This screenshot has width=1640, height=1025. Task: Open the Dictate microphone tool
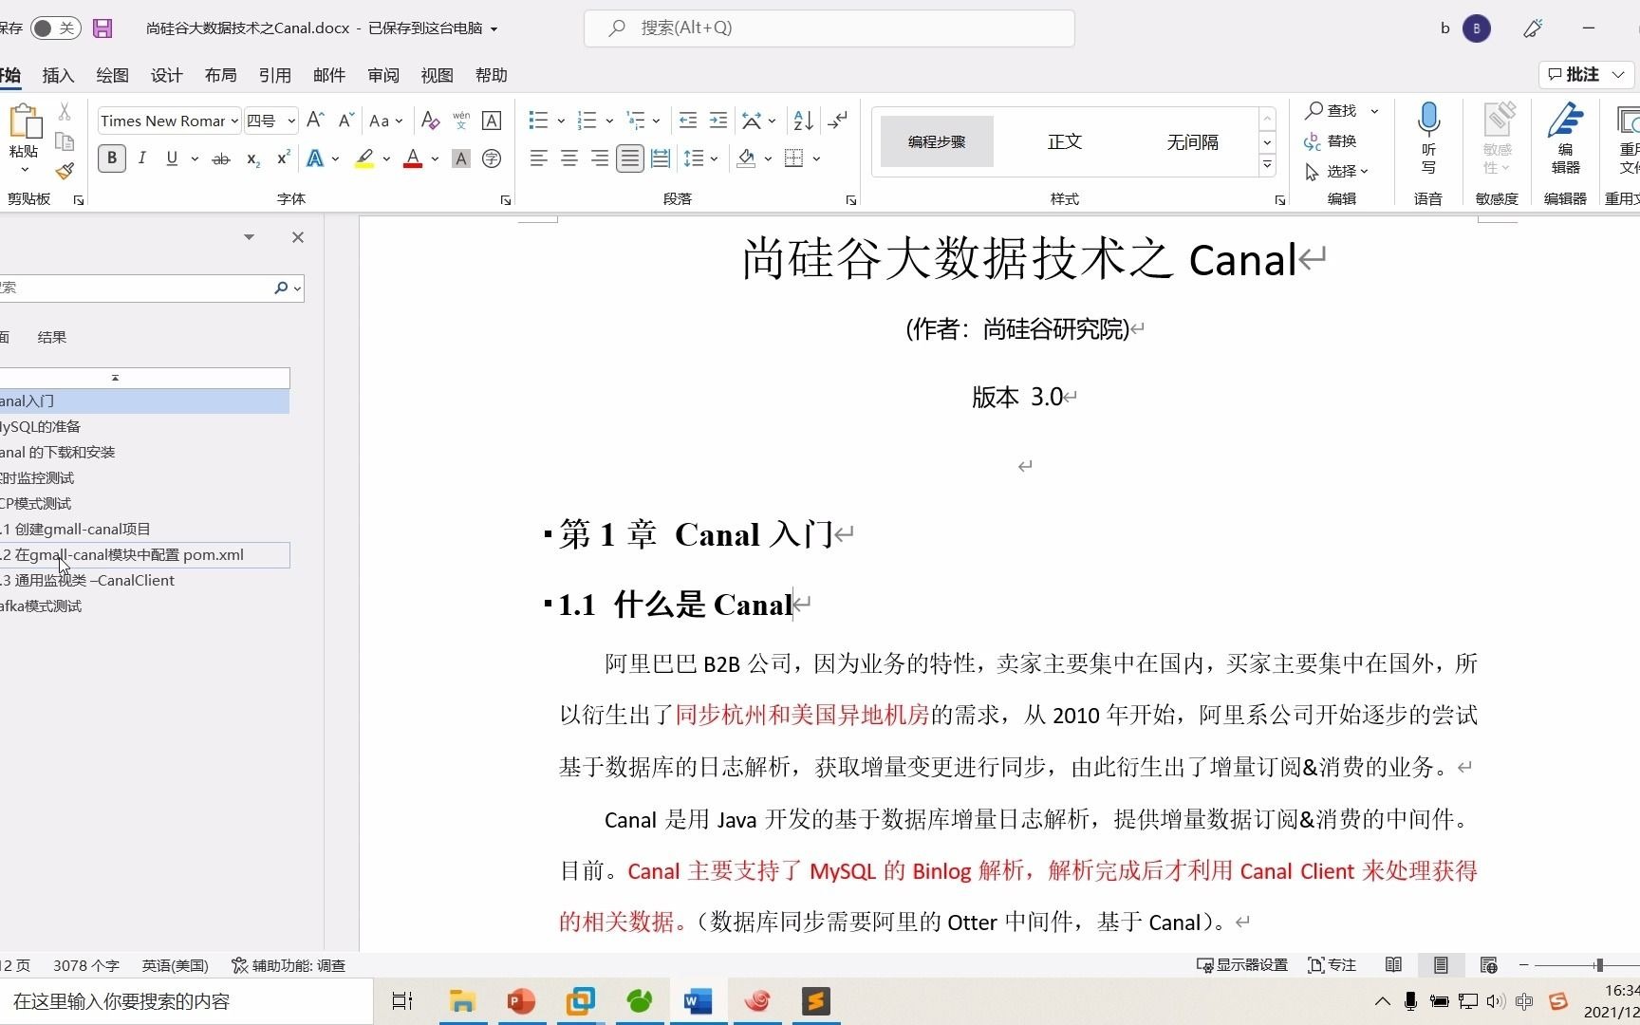click(x=1428, y=140)
